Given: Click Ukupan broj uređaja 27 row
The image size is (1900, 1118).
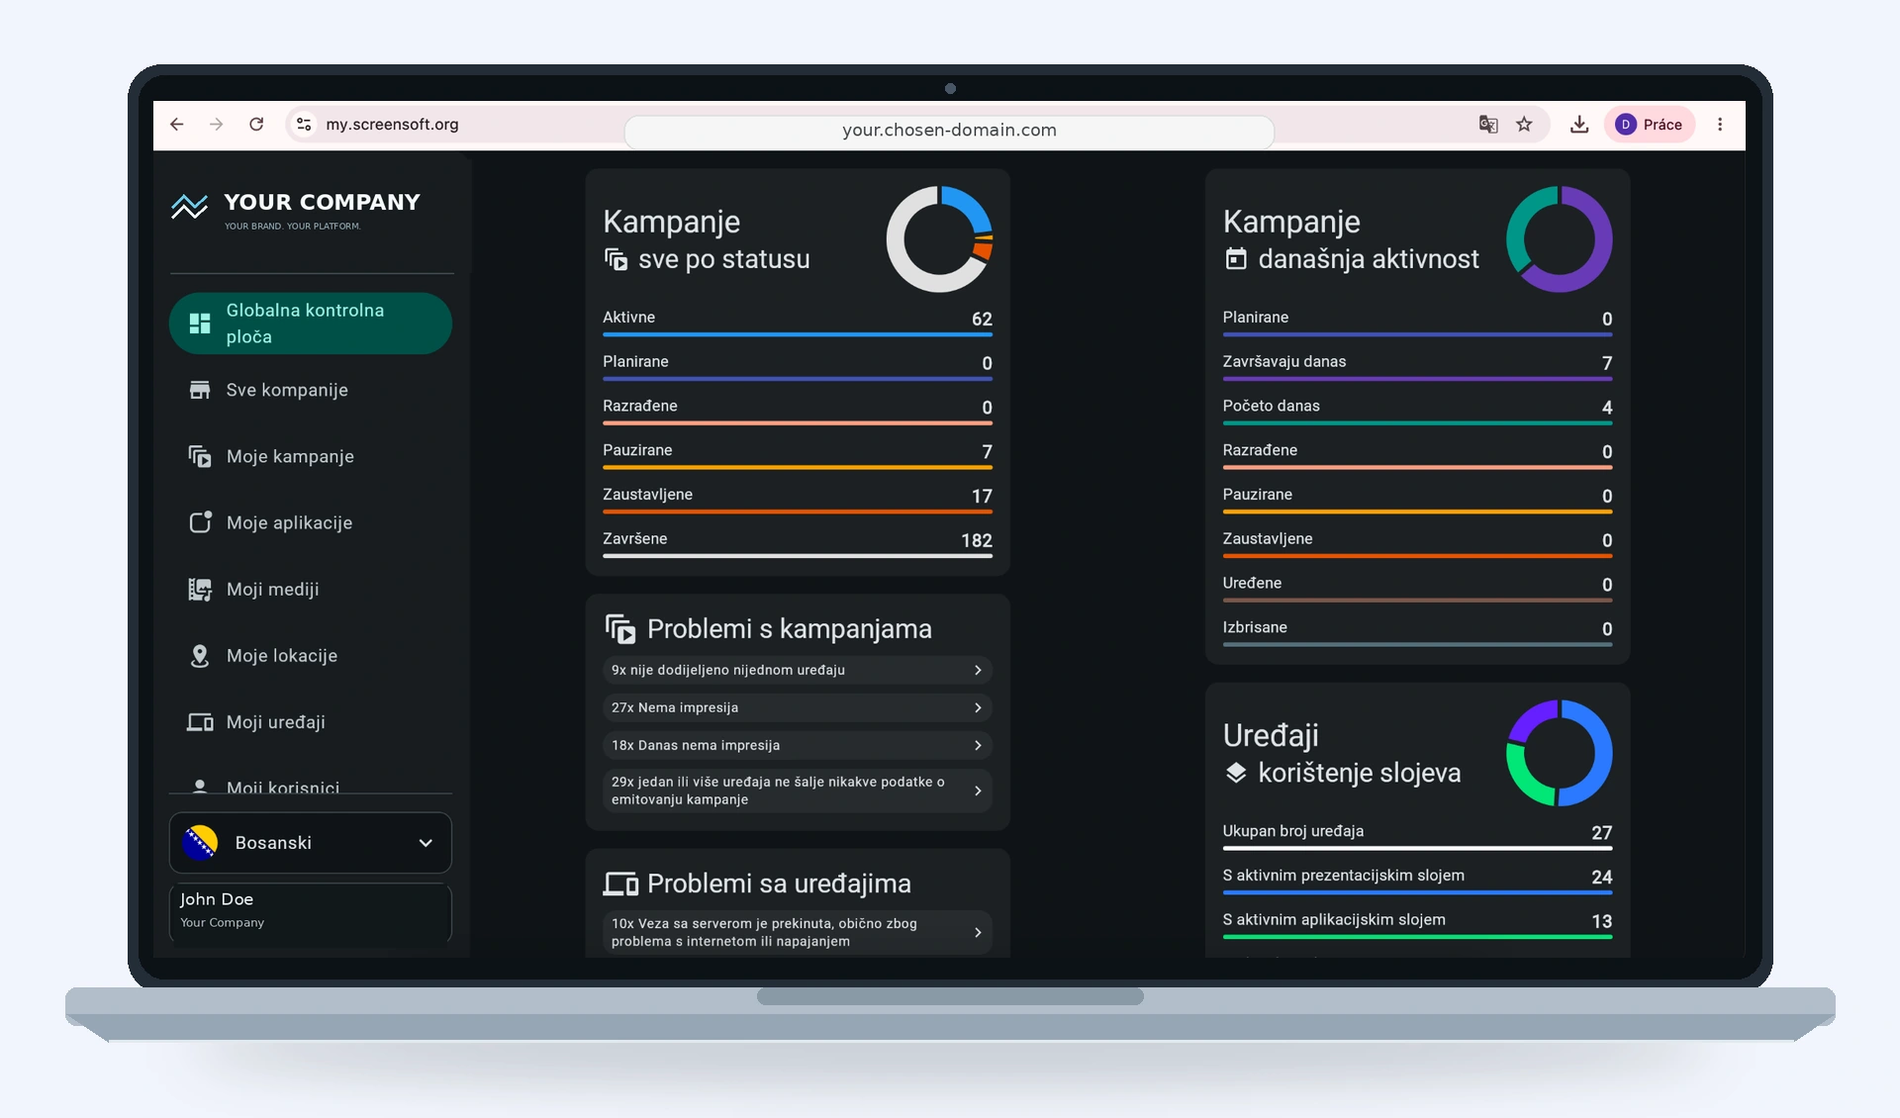Looking at the screenshot, I should point(1417,835).
